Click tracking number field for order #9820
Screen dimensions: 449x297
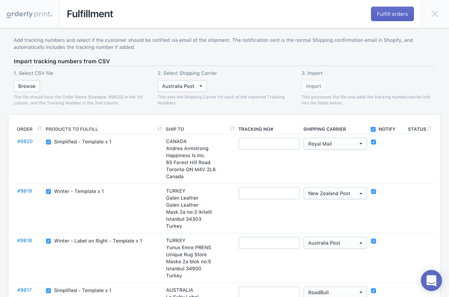[x=269, y=144]
